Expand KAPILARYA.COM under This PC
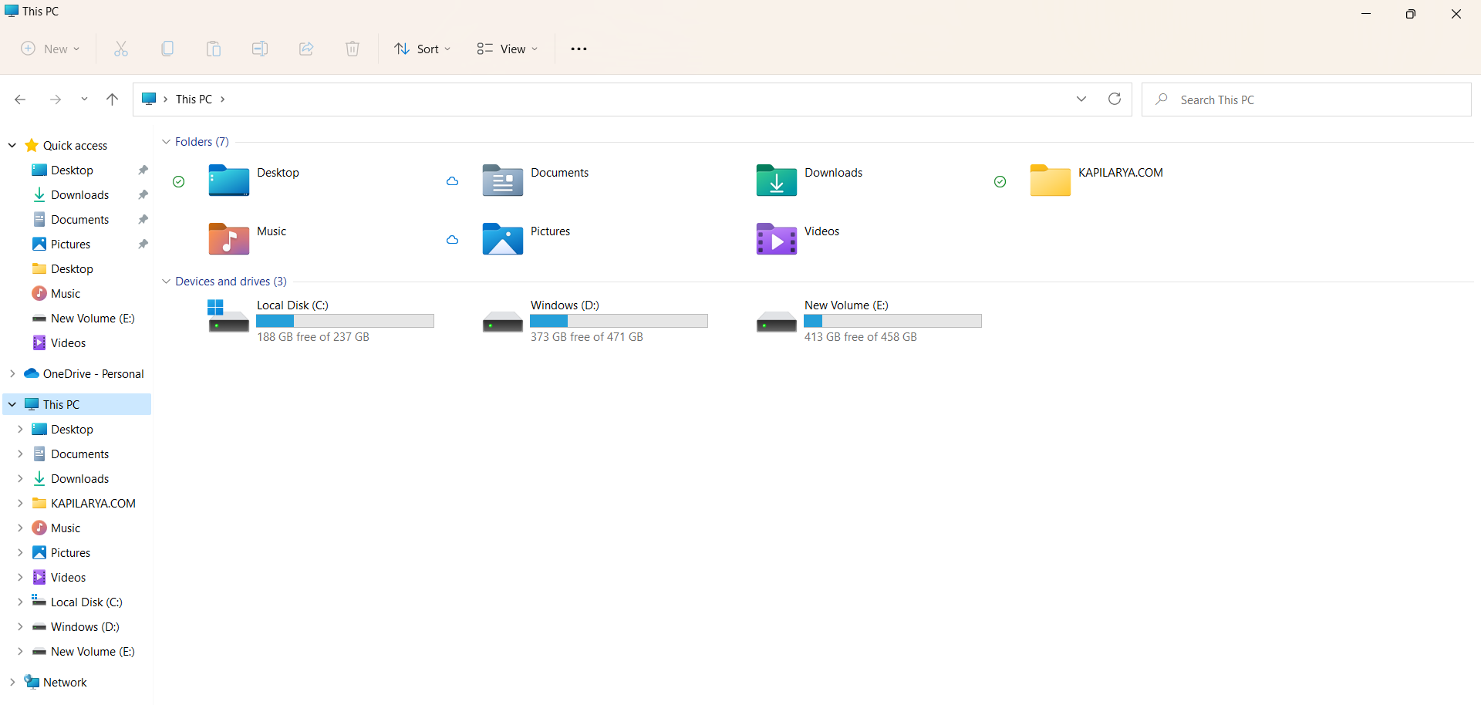1481x705 pixels. point(20,504)
